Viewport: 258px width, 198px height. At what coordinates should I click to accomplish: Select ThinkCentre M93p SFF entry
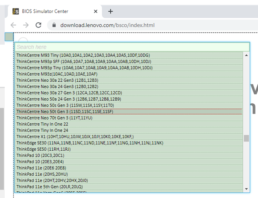point(129,62)
